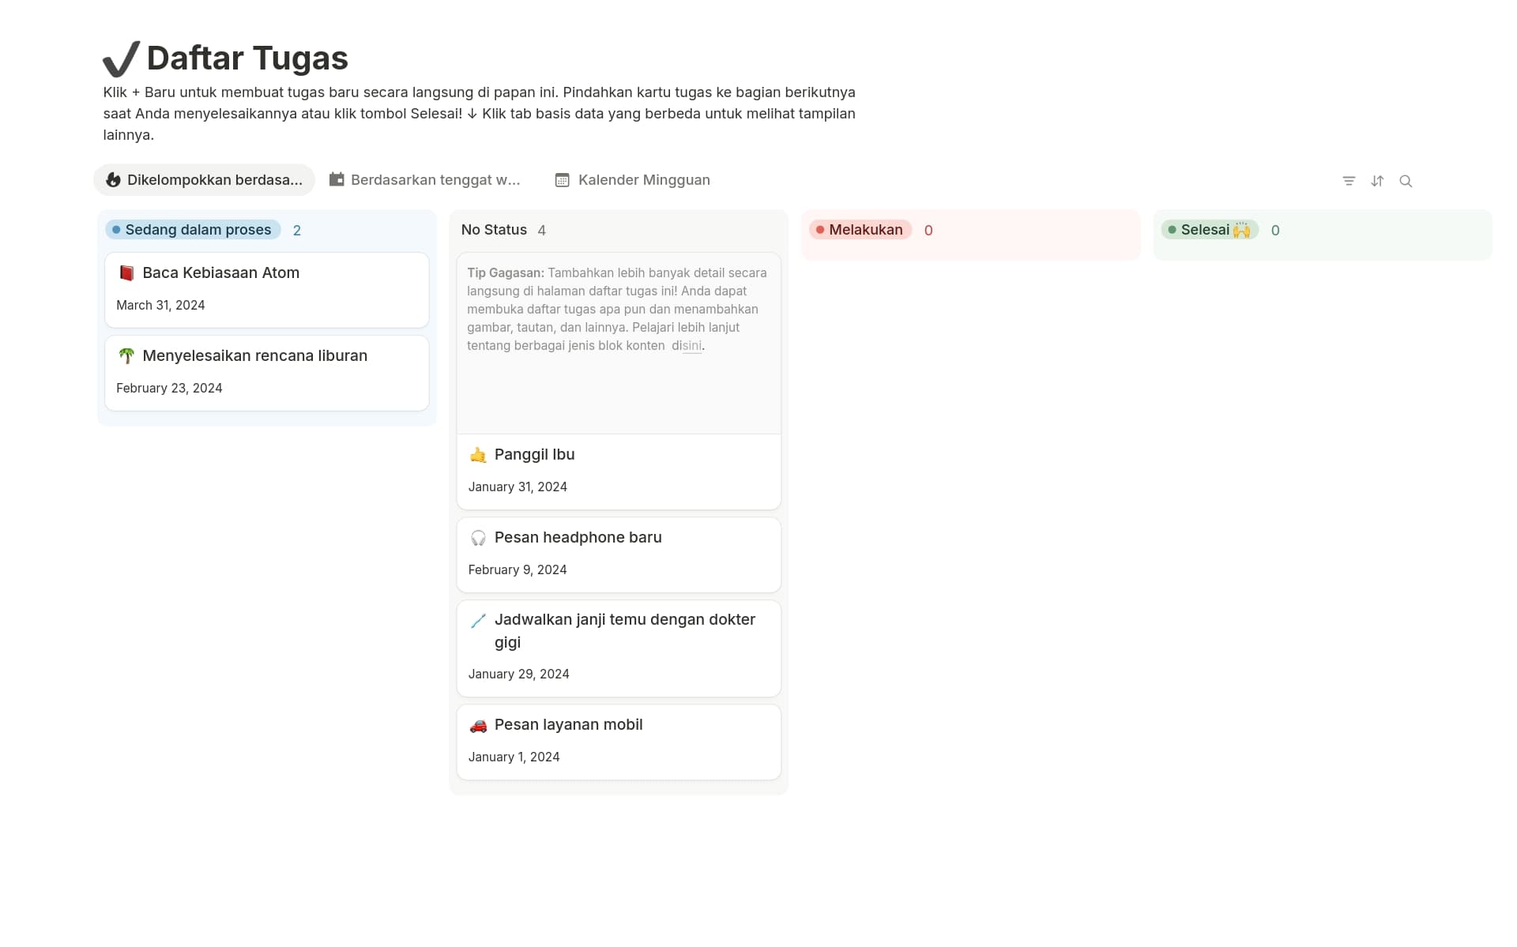This screenshot has width=1517, height=947.
Task: Click the toothbrush icon on dentist card
Action: point(478,621)
